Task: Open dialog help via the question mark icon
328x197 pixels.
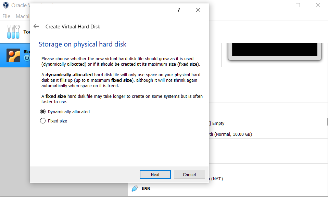Action: (178, 10)
